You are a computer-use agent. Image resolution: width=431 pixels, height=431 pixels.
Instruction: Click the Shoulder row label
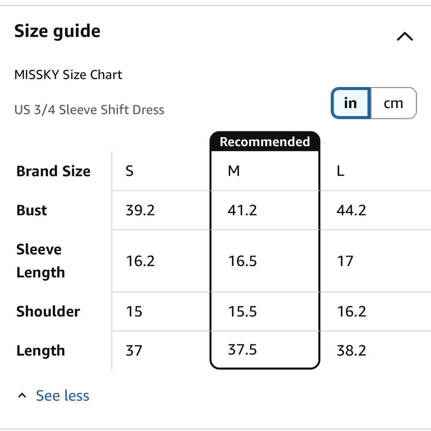[x=48, y=312]
